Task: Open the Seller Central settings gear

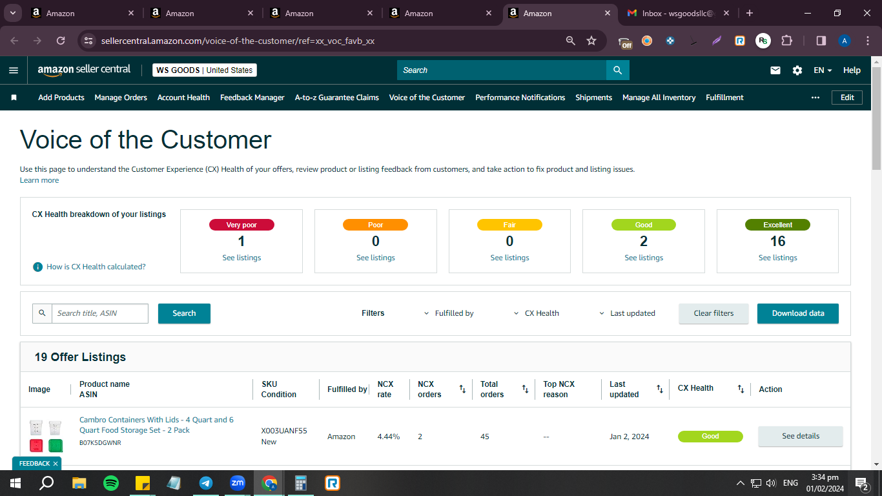Action: [797, 70]
